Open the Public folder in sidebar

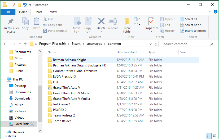16,71
